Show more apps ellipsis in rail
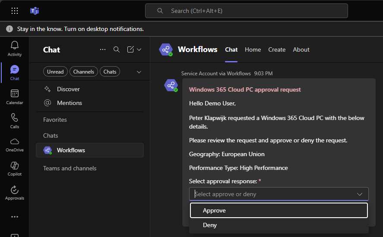The image size is (383, 237). point(15,216)
